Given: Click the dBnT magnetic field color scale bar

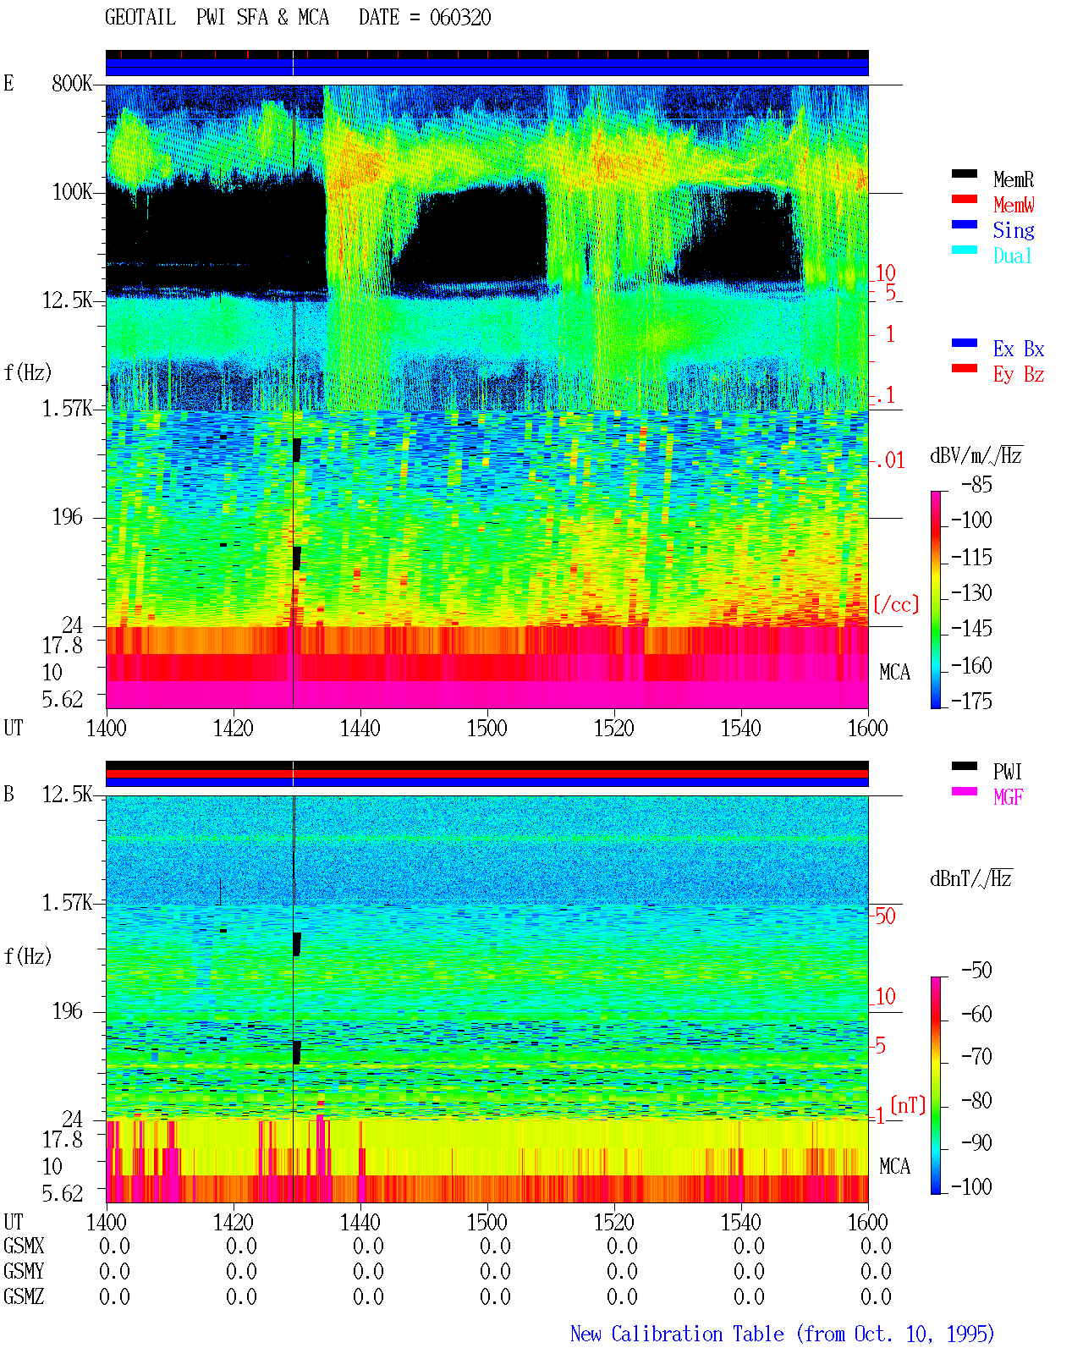Looking at the screenshot, I should 936,1086.
